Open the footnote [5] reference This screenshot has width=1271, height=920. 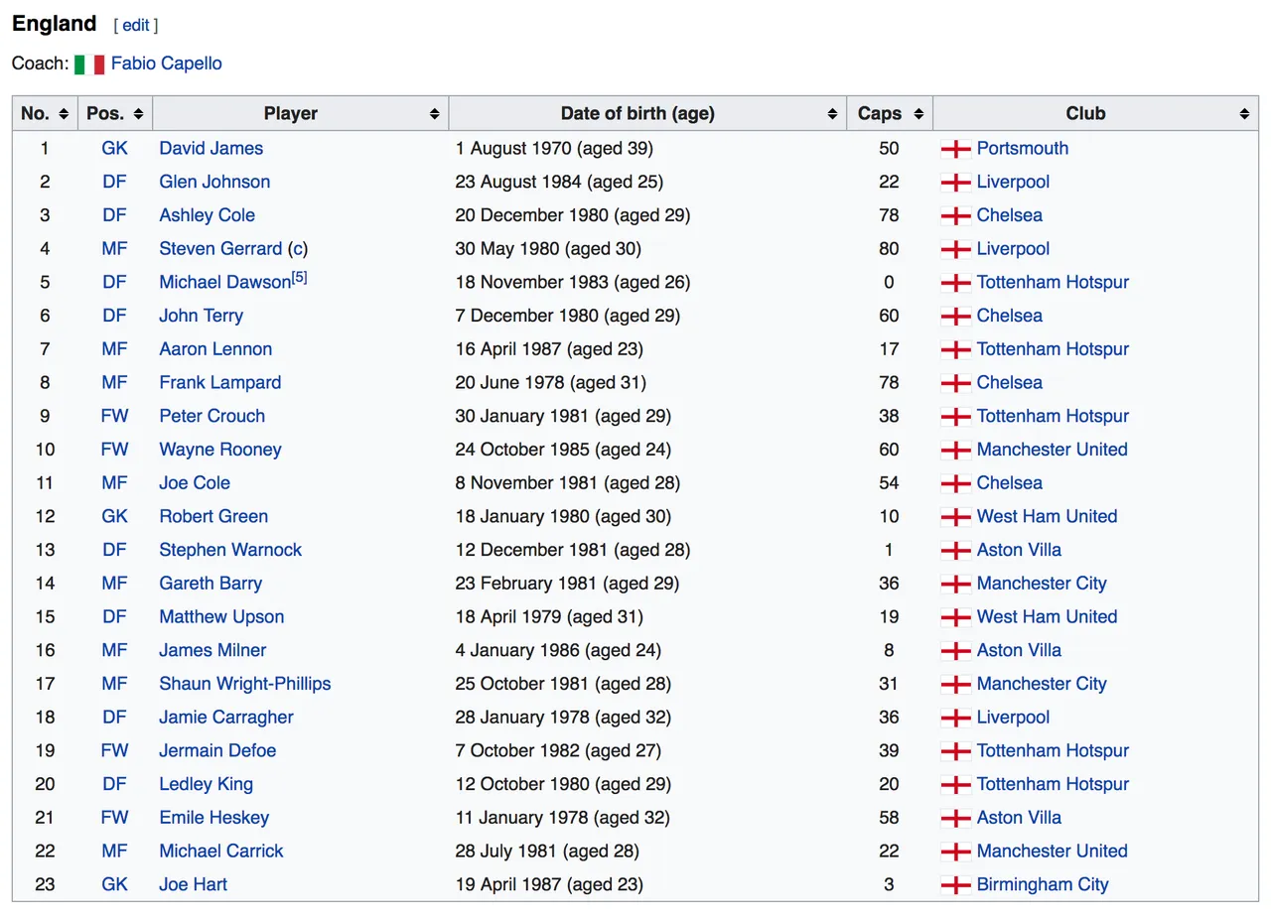click(x=299, y=278)
